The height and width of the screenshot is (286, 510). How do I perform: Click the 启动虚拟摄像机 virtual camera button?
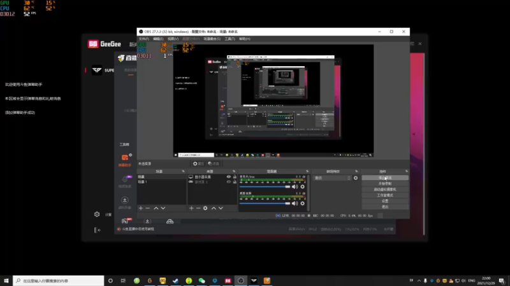pyautogui.click(x=385, y=189)
